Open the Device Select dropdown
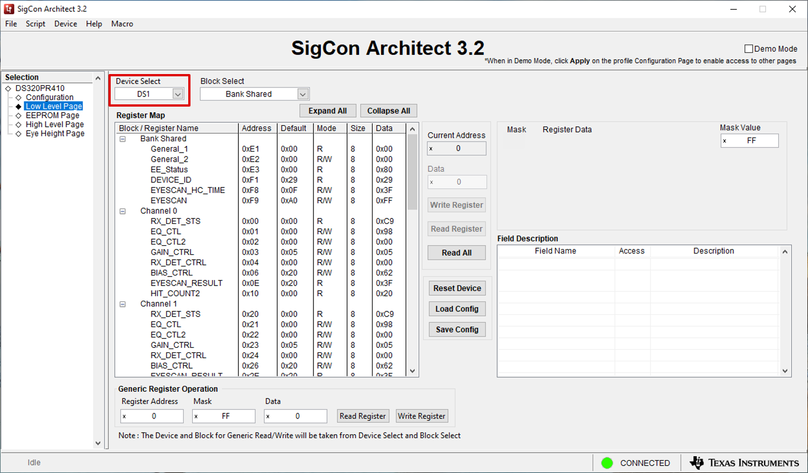Viewport: 808px width, 473px height. 178,94
